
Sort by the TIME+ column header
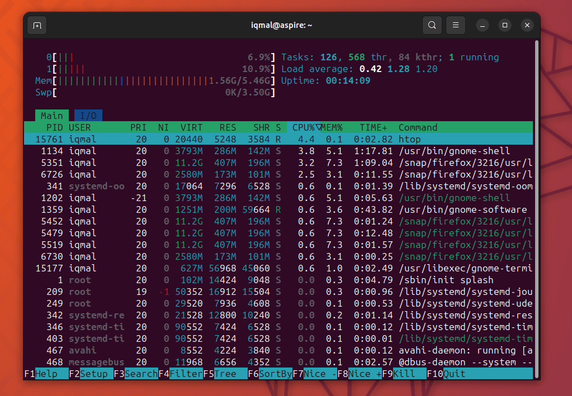(373, 127)
